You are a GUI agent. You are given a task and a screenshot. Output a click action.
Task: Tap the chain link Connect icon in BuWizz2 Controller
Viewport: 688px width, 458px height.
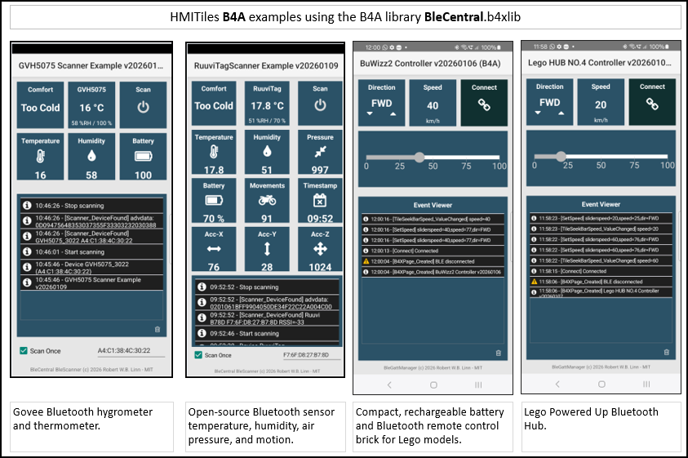coord(484,105)
